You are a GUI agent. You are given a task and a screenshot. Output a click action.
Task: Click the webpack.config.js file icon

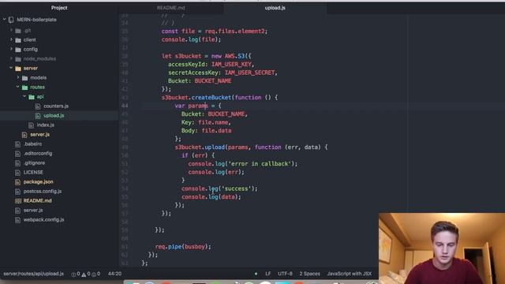tap(17, 220)
